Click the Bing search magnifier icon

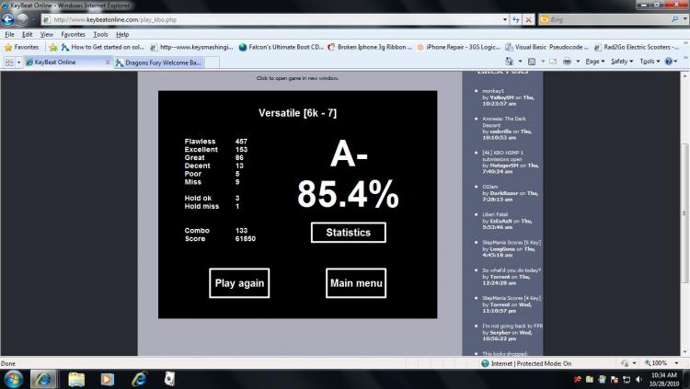pyautogui.click(x=674, y=19)
